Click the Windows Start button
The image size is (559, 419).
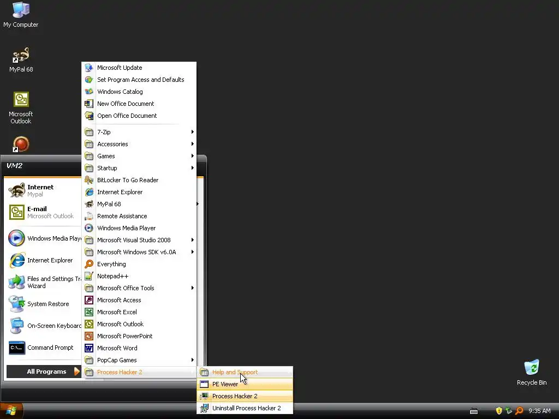[x=11, y=411]
